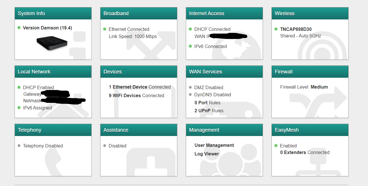Click the DMZ Disabled status text

pos(209,88)
